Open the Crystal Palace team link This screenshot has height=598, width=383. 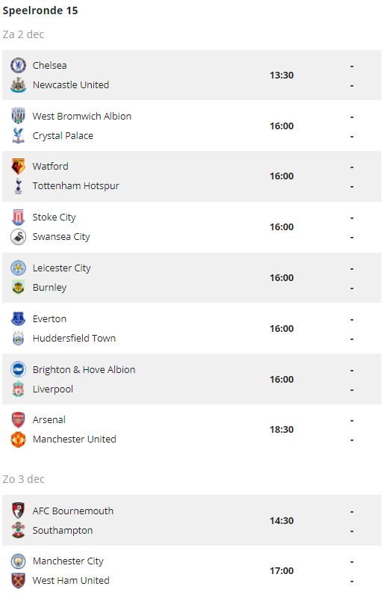pyautogui.click(x=63, y=136)
